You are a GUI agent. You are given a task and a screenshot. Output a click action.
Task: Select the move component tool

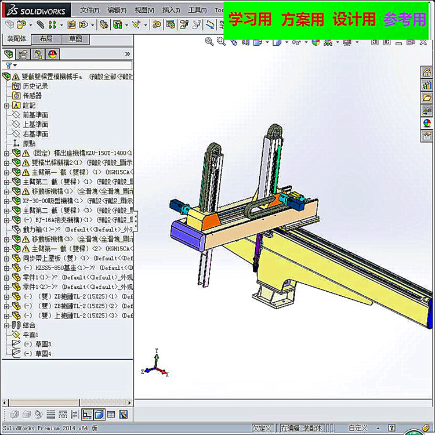click(x=84, y=25)
